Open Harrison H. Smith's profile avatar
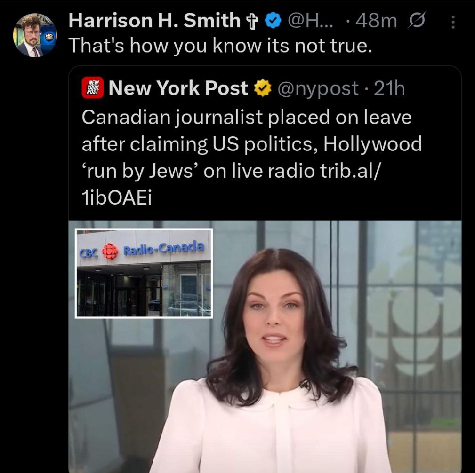The width and height of the screenshot is (475, 473). pos(34,35)
